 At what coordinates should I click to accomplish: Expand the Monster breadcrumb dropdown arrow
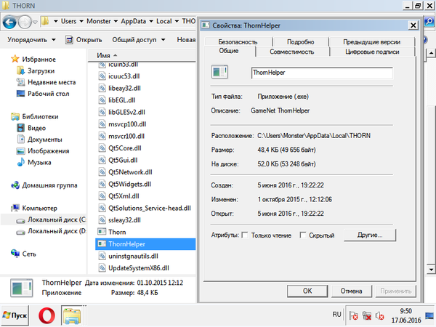pyautogui.click(x=116, y=21)
